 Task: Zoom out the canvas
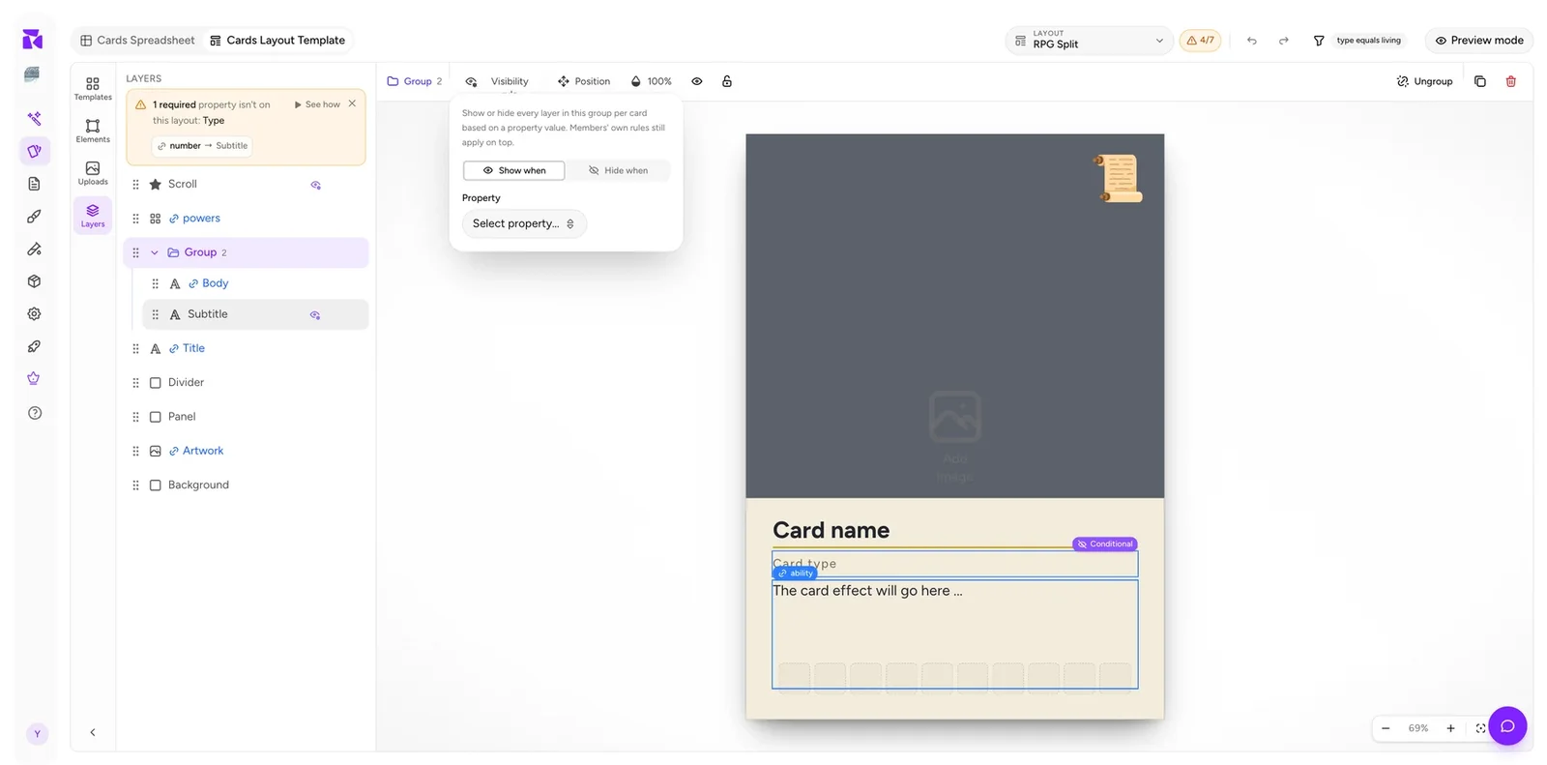click(1386, 728)
